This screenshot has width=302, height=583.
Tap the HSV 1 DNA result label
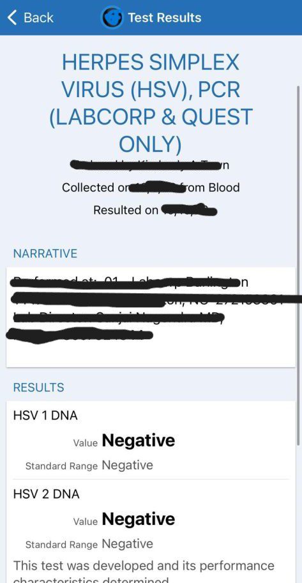pyautogui.click(x=45, y=415)
